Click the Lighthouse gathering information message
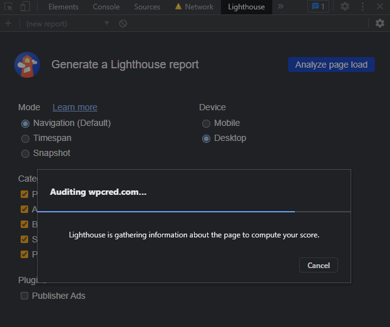 click(194, 235)
